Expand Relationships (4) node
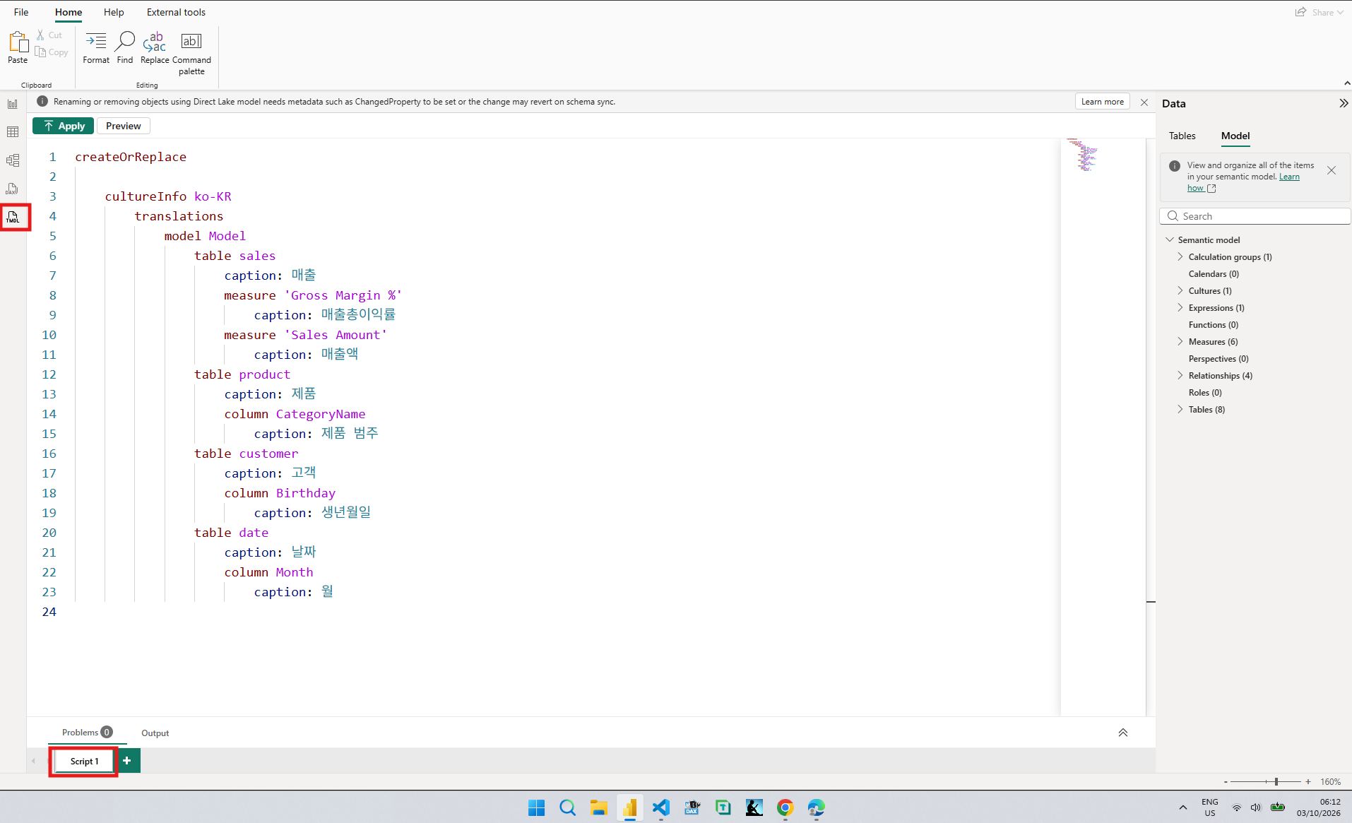The height and width of the screenshot is (823, 1352). point(1180,376)
